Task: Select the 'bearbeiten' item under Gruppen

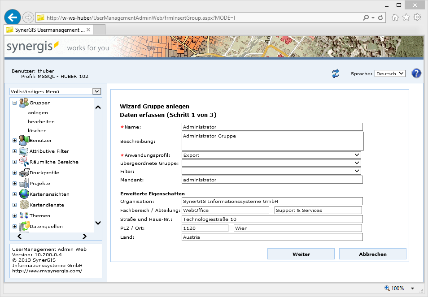Action: [x=41, y=121]
